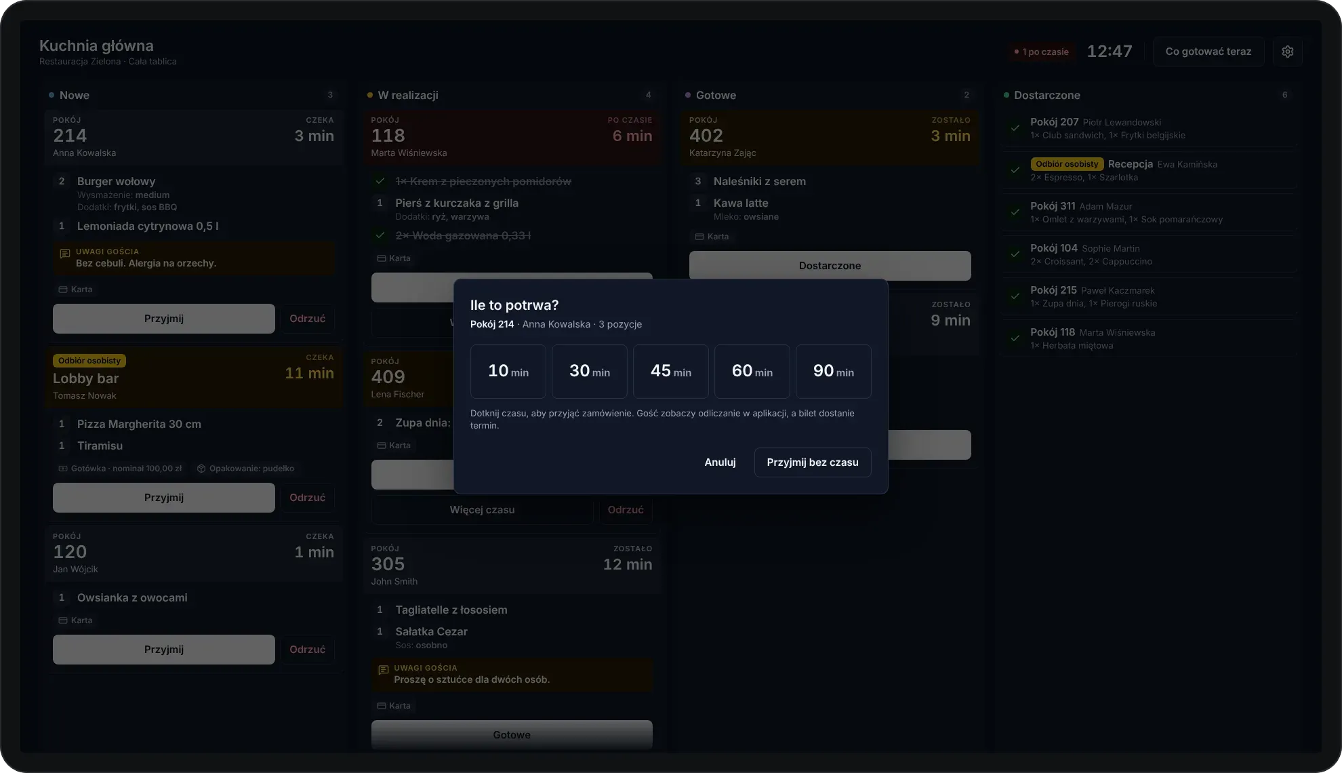
Task: Click checkmark icon beside Pokój 104
Action: (1015, 254)
